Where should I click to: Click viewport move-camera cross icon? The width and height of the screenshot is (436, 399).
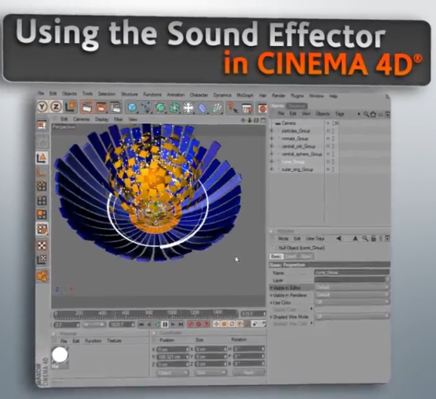243,120
